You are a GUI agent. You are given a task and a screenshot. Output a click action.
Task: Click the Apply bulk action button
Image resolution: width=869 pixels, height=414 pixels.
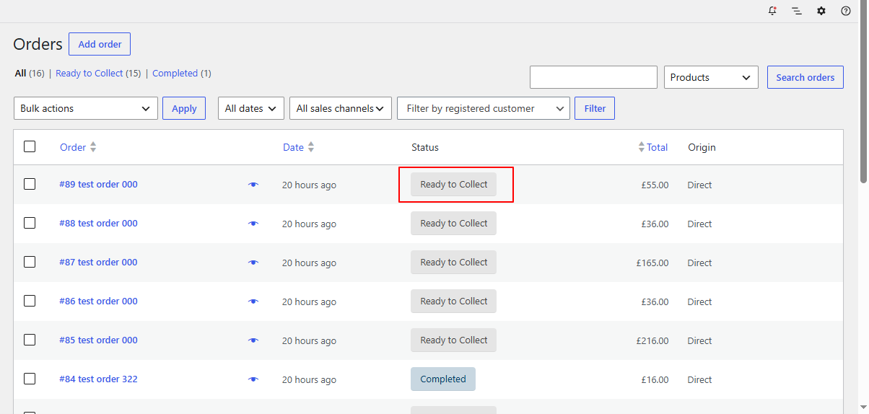point(184,108)
